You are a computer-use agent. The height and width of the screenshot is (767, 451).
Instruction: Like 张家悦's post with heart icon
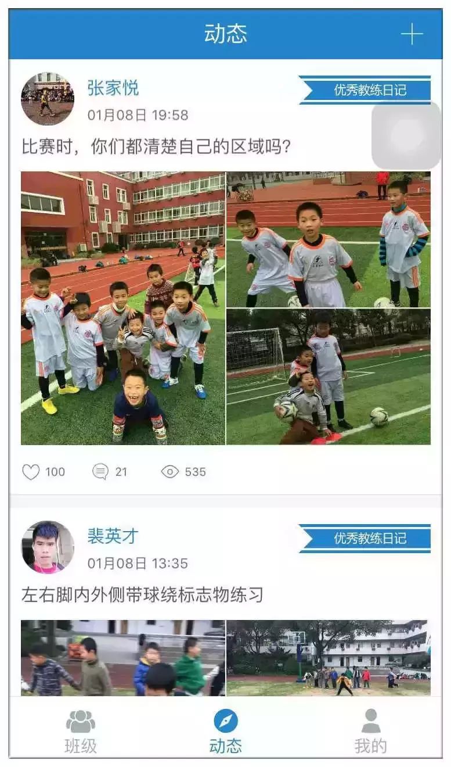(x=31, y=472)
